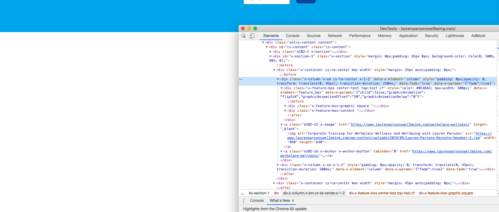The height and width of the screenshot is (212, 499).
Task: Expand the e102-1 x-section div
Action: pos(270,52)
